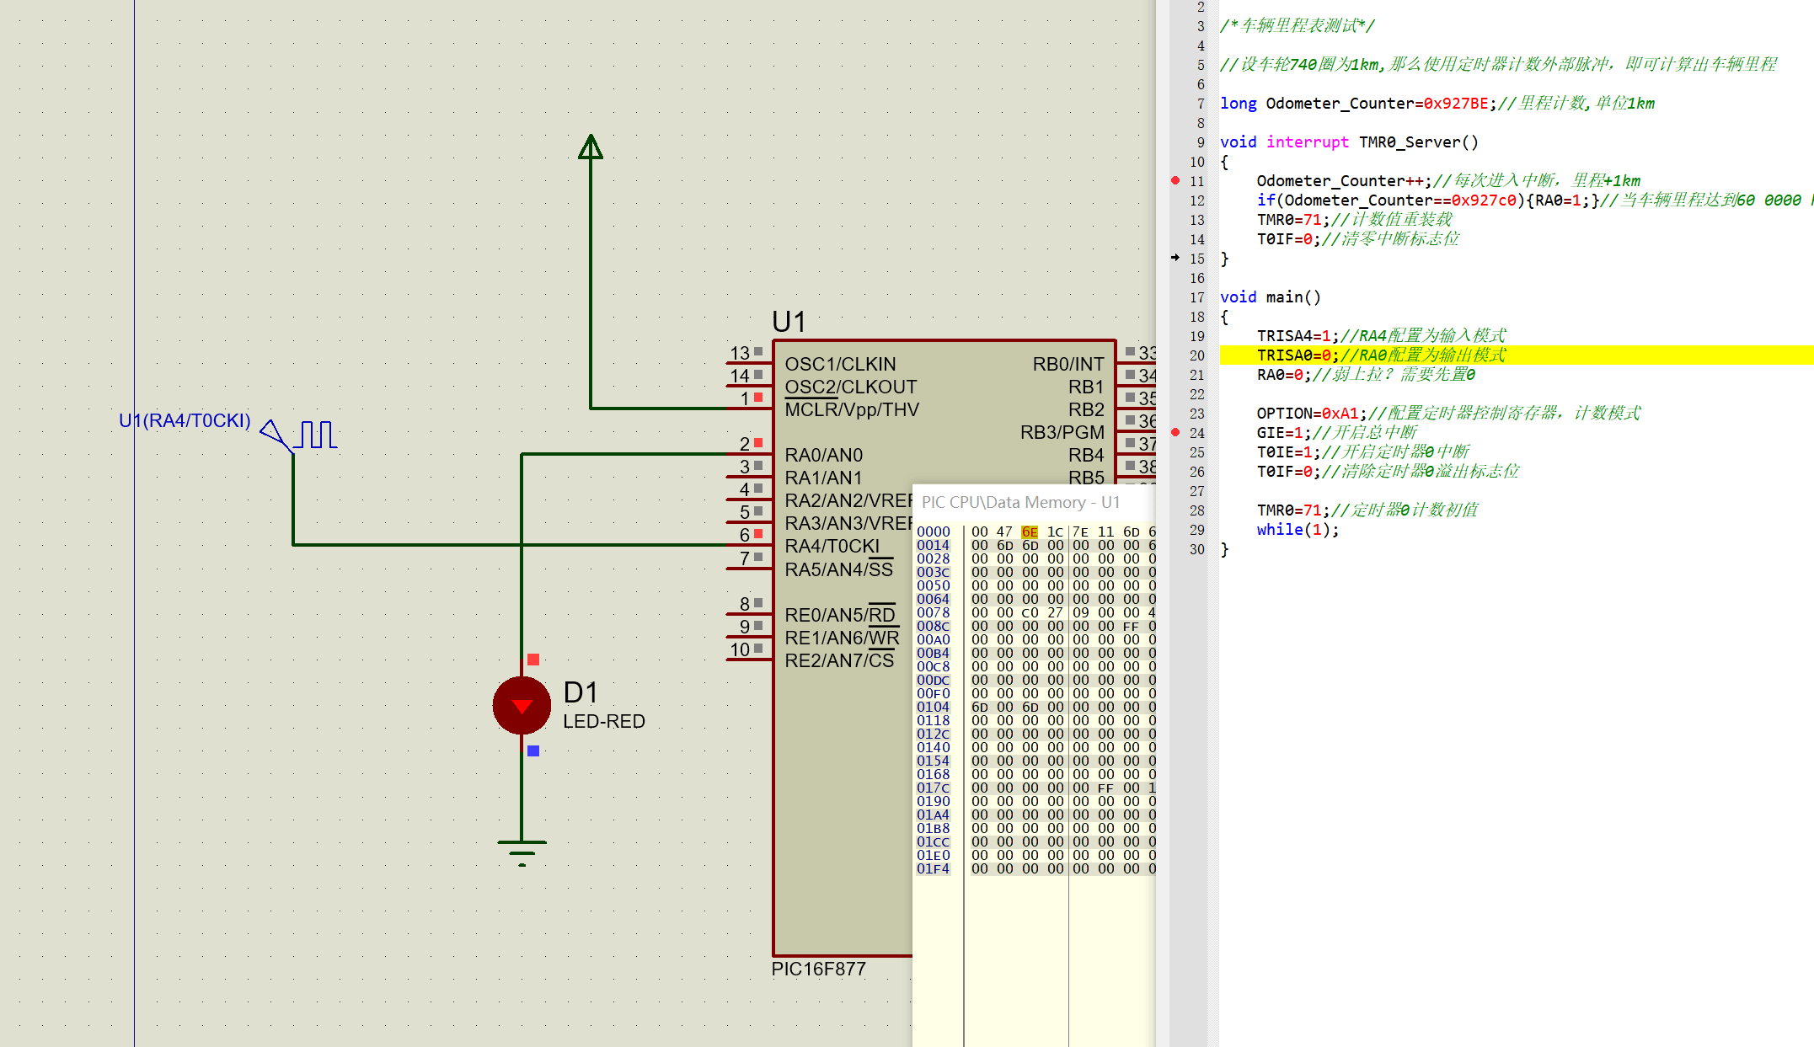Viewport: 1814px width, 1047px height.
Task: Click the pin 6 RA4 red state indicator
Action: (758, 533)
